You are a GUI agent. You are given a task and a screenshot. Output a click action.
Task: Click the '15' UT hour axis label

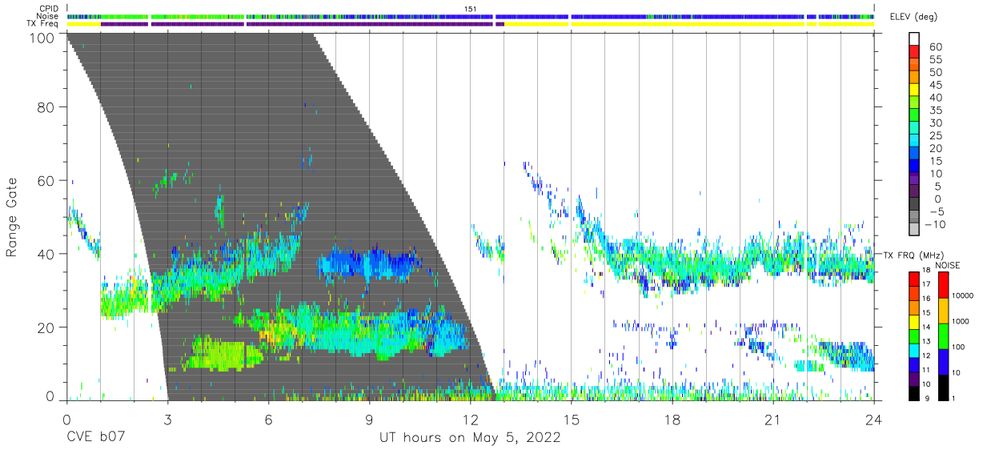(x=572, y=419)
